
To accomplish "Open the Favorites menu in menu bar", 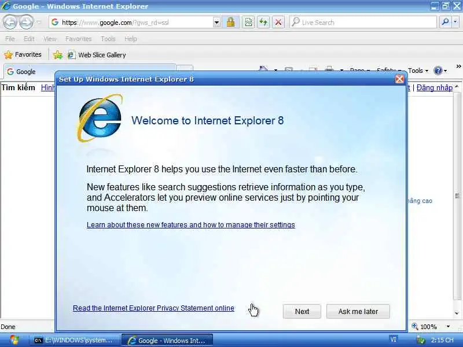I will point(78,39).
